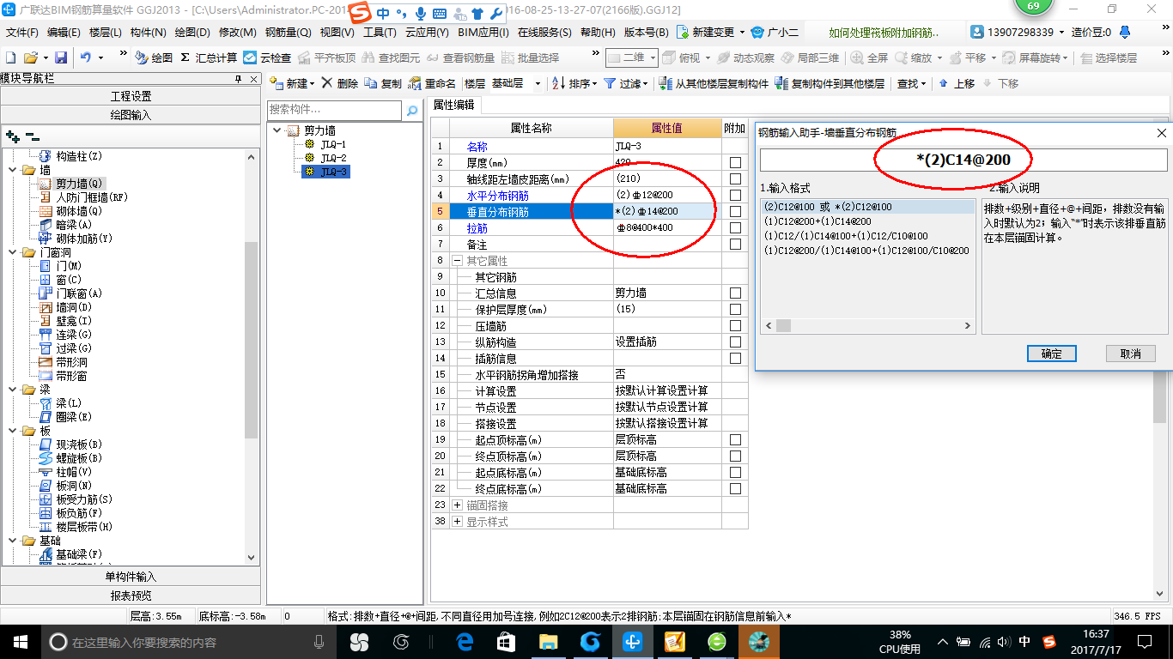Open 文件(F) menu
This screenshot has width=1173, height=659.
(x=22, y=33)
